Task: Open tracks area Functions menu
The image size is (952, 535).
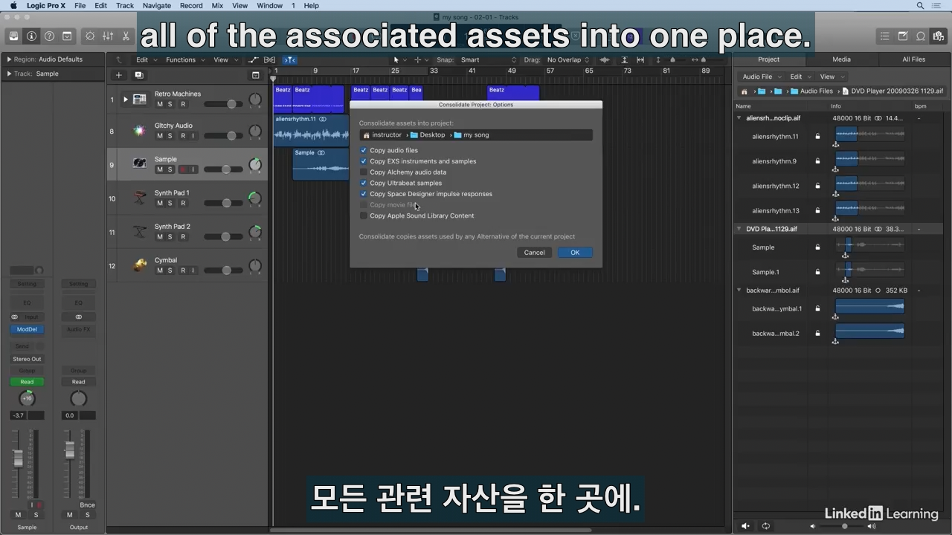Action: click(184, 59)
